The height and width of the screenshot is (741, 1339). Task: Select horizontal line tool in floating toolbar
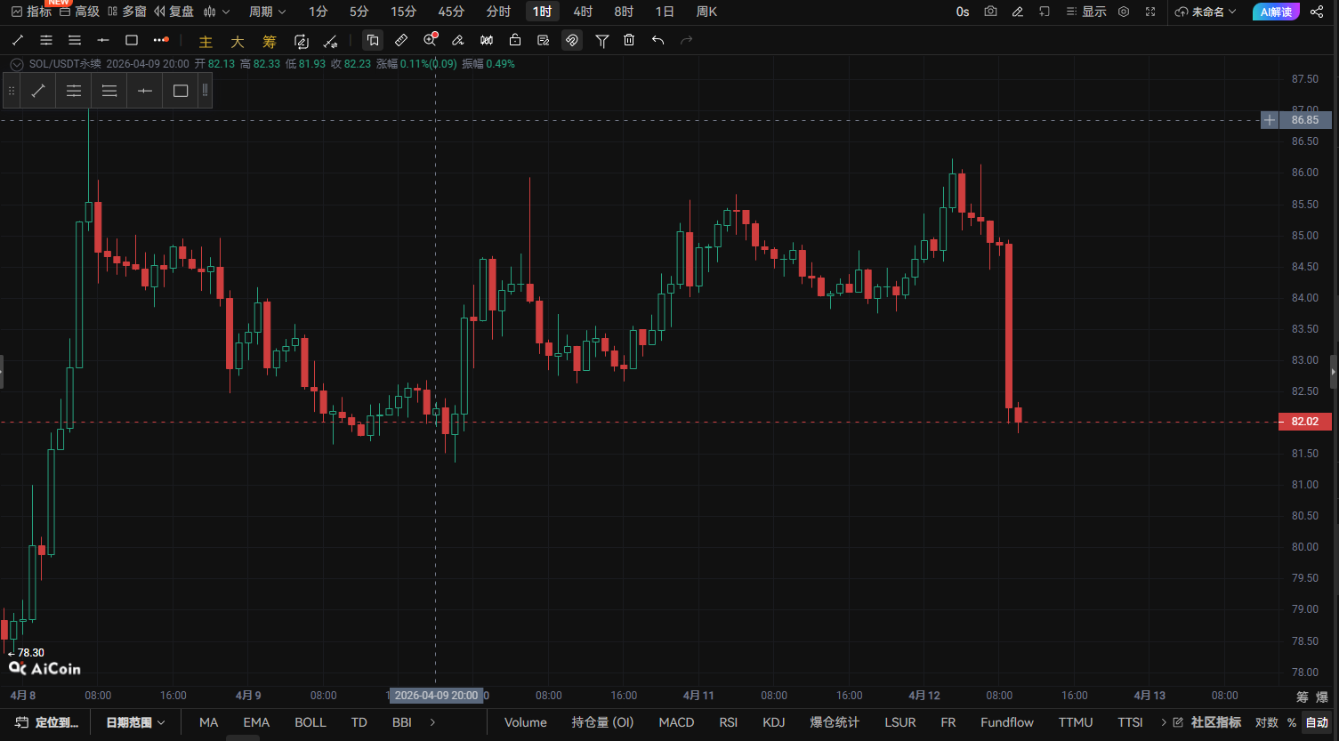pos(145,91)
